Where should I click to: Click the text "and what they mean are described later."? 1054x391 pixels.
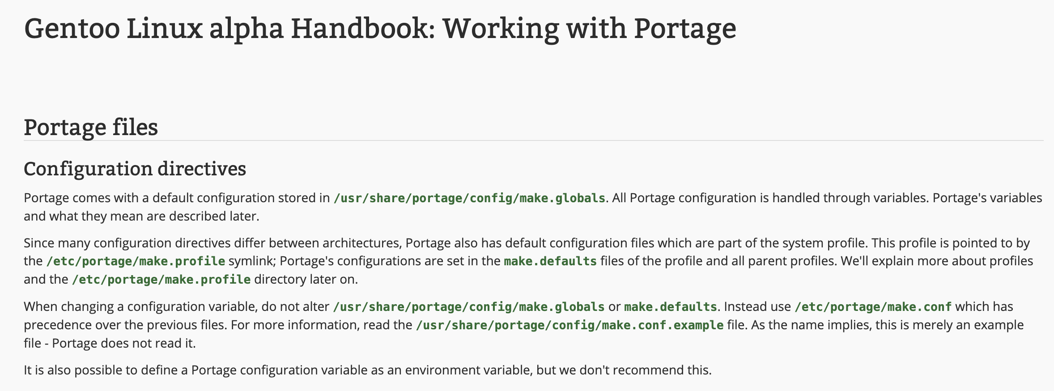(x=141, y=216)
